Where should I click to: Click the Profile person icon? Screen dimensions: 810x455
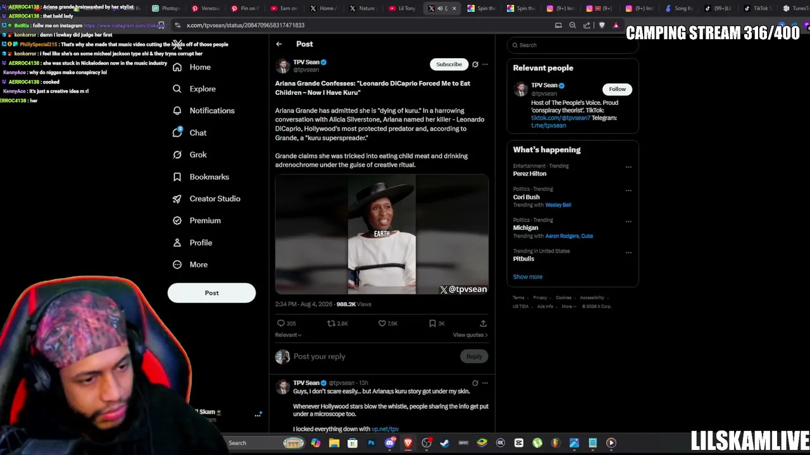(177, 243)
